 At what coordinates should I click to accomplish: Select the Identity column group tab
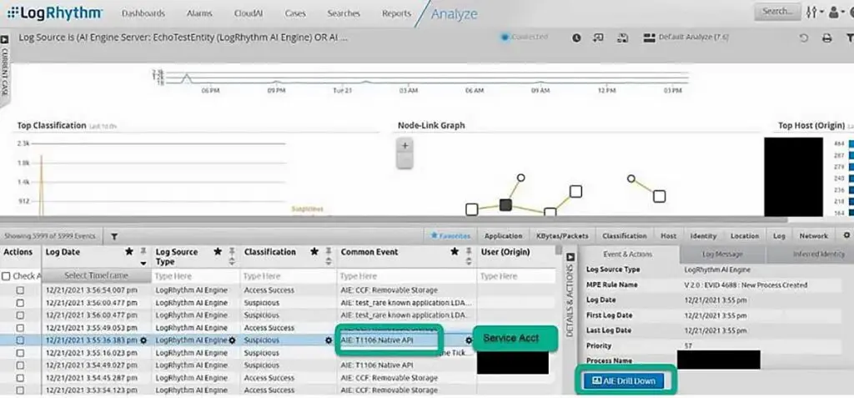[x=703, y=236]
